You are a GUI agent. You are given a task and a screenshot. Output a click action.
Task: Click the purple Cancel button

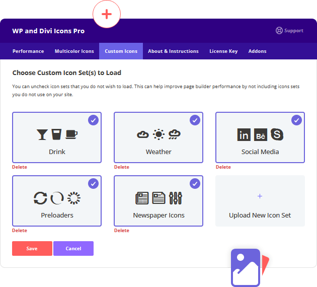click(73, 249)
